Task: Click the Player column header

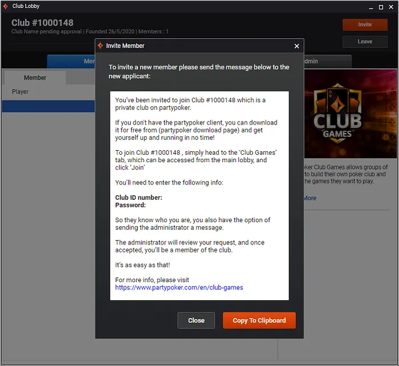Action: (x=20, y=91)
